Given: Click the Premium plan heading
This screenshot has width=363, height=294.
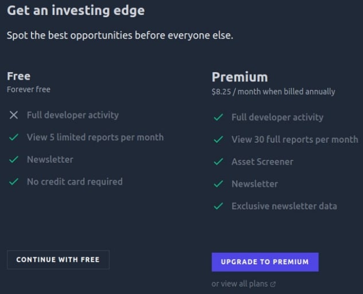Looking at the screenshot, I should [x=240, y=77].
